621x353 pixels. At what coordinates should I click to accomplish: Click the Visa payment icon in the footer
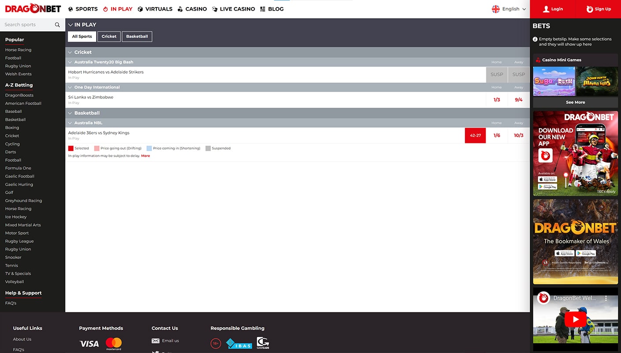[x=89, y=344]
